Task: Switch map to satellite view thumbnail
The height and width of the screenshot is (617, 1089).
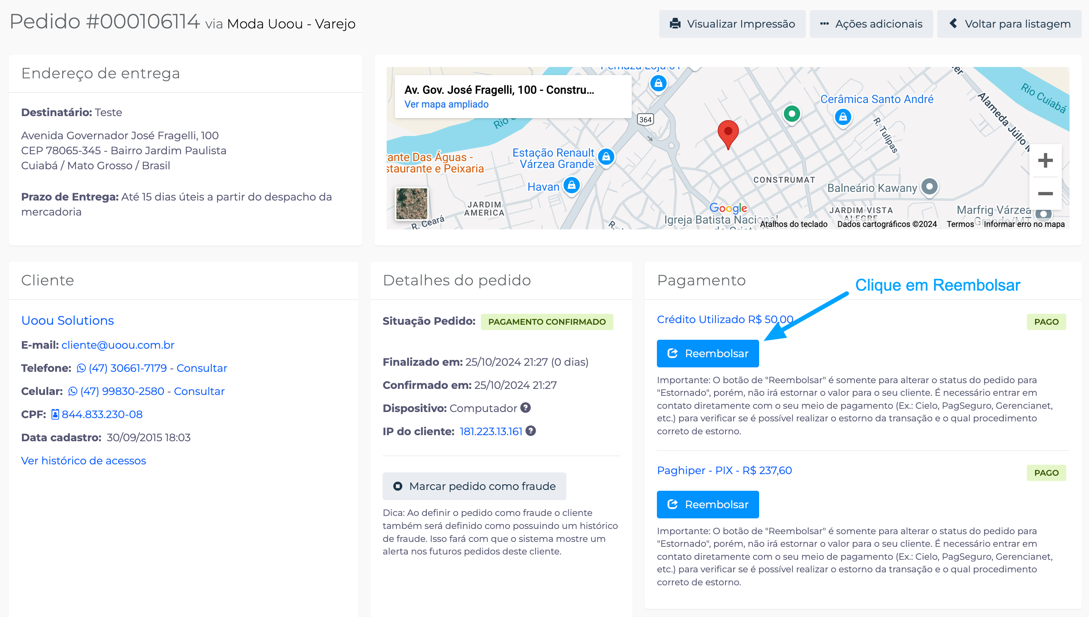Action: click(411, 204)
